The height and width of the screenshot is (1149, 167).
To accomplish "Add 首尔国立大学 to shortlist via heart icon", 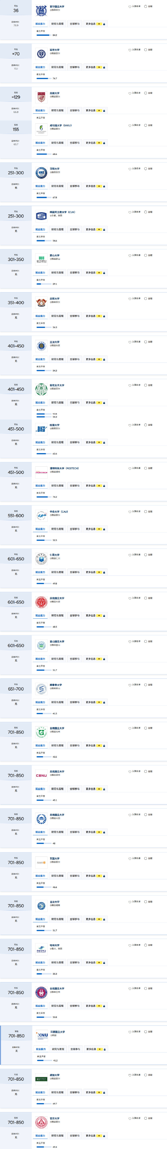I will [130, 7].
